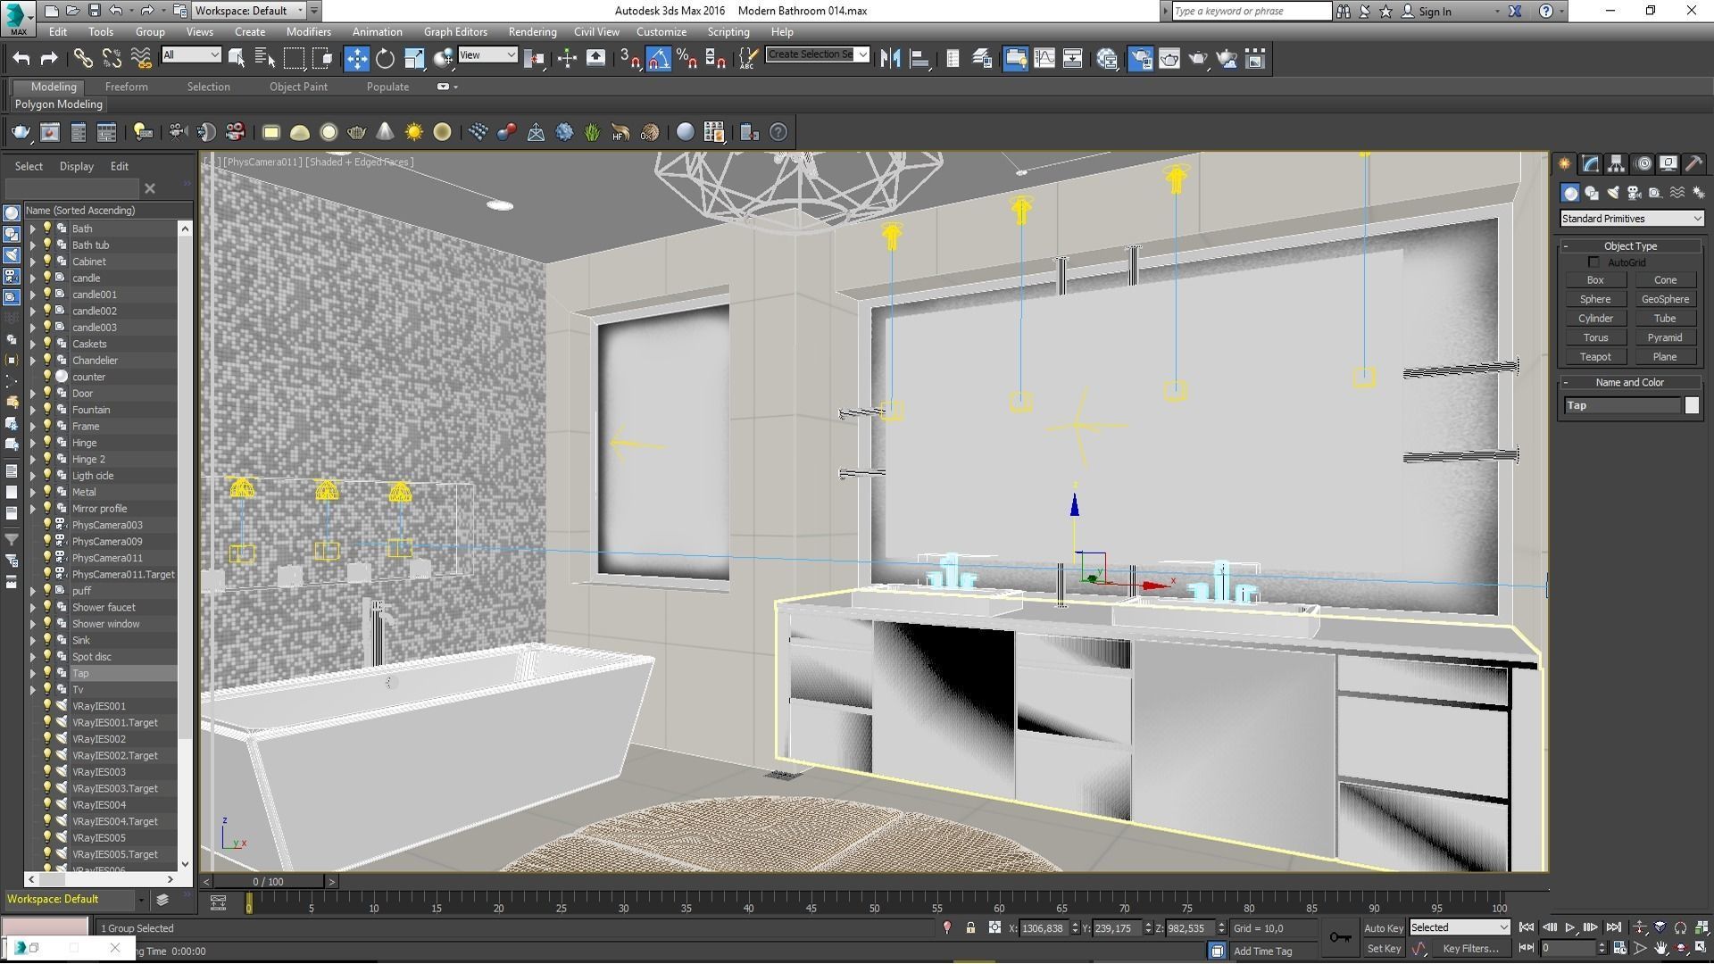Hide the Bath object using its bulb
The width and height of the screenshot is (1714, 964).
47,229
